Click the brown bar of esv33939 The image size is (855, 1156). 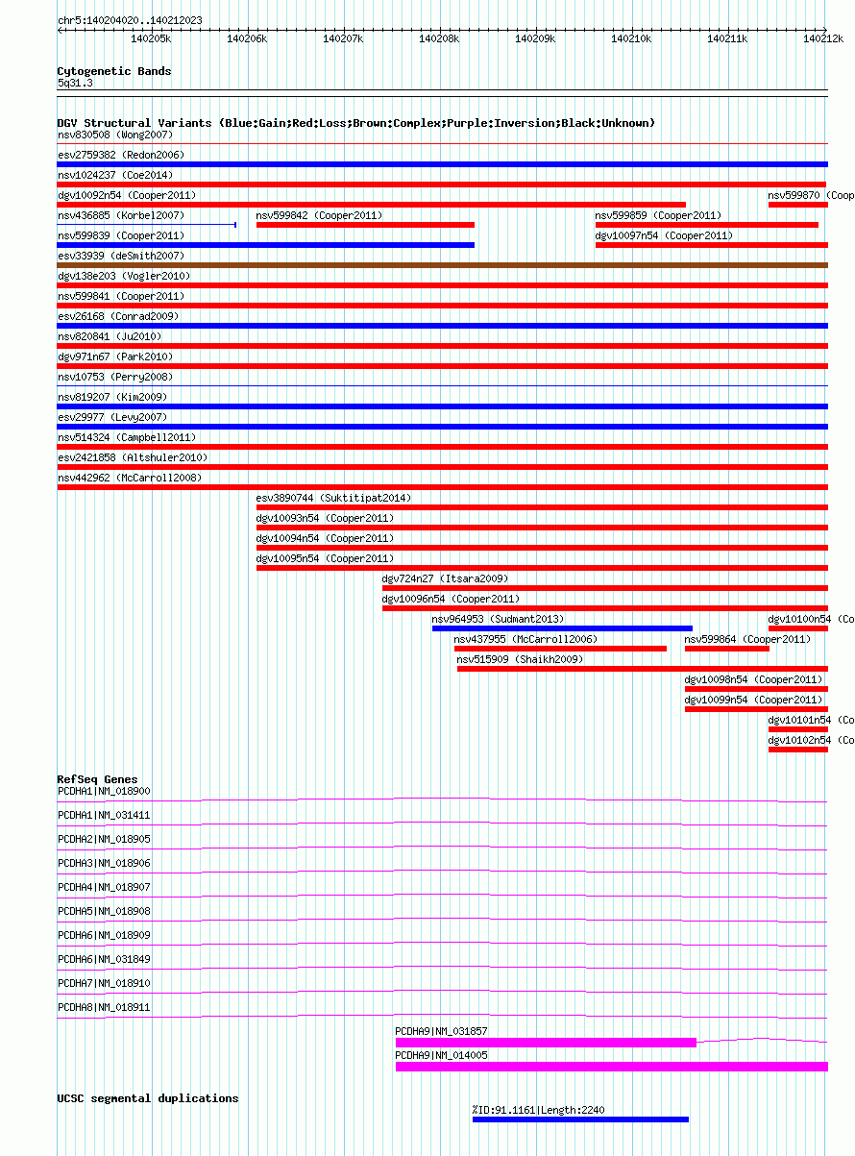point(443,265)
